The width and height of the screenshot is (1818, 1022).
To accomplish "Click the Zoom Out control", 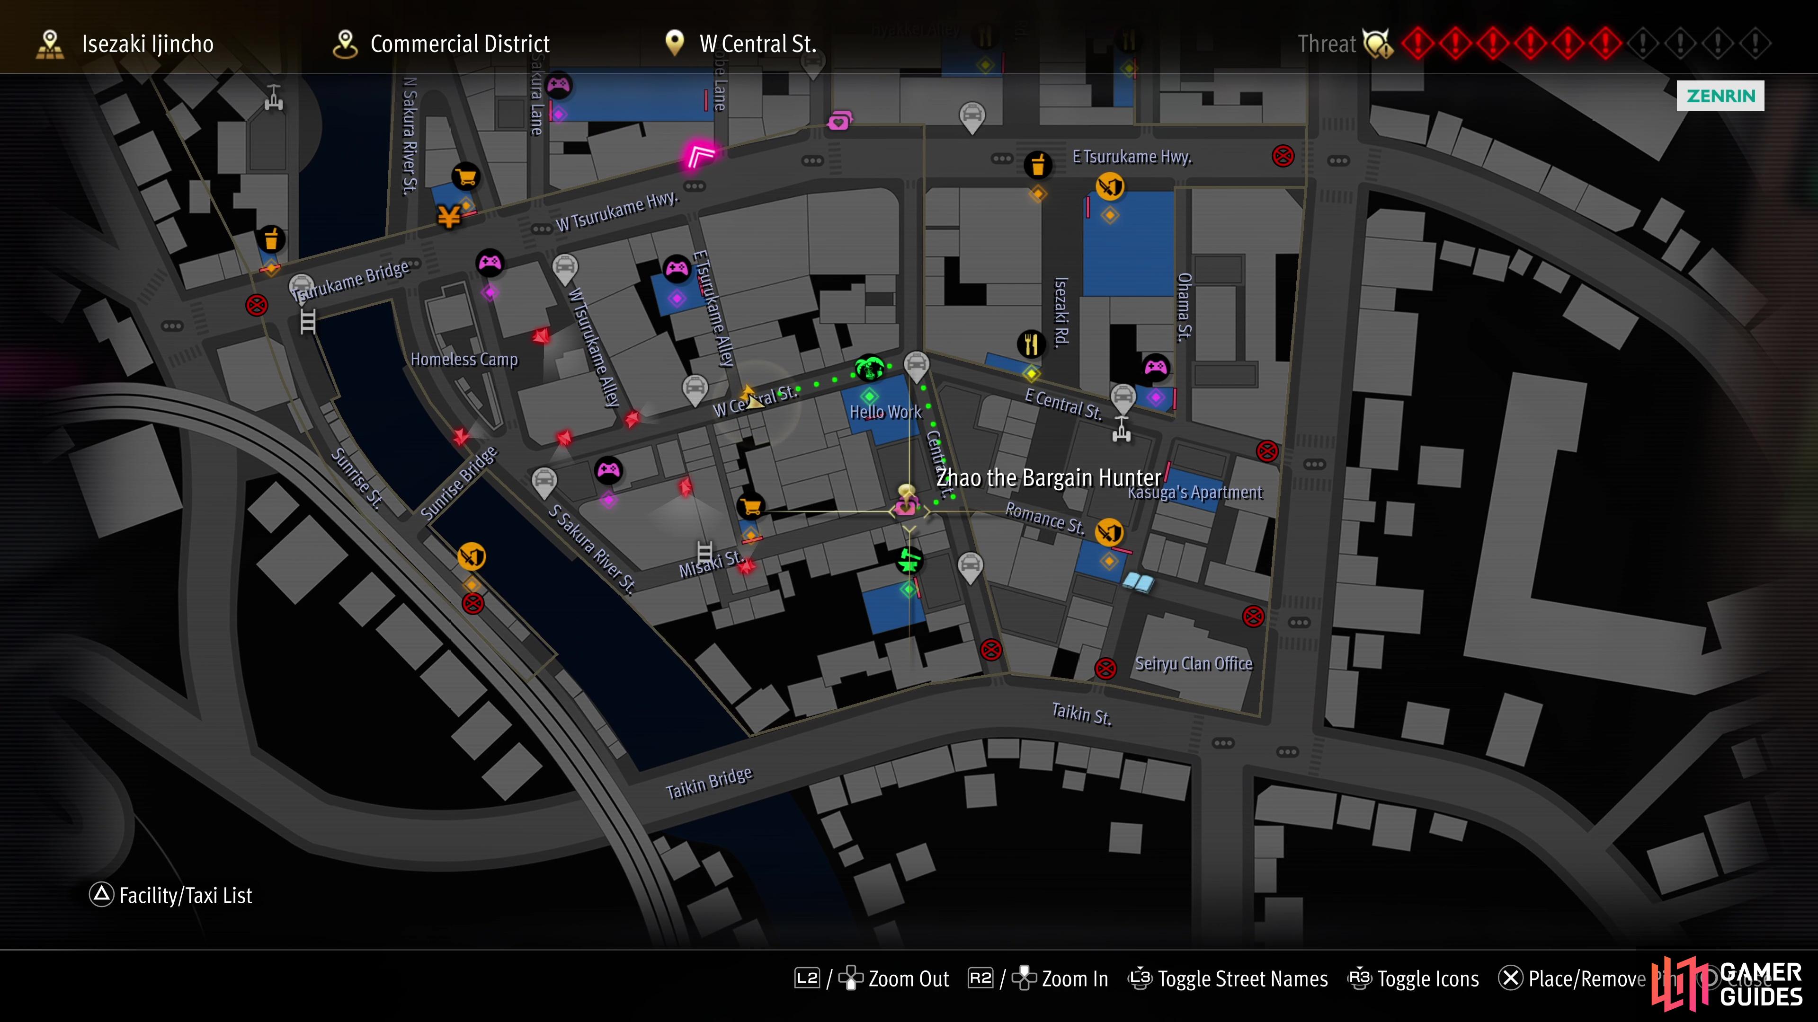I will [x=872, y=979].
